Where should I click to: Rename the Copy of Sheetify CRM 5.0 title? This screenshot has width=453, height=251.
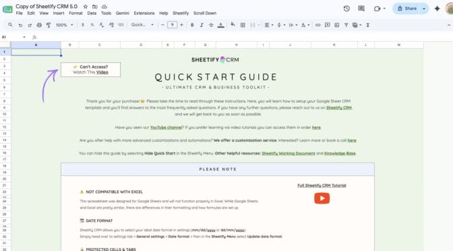coord(47,6)
